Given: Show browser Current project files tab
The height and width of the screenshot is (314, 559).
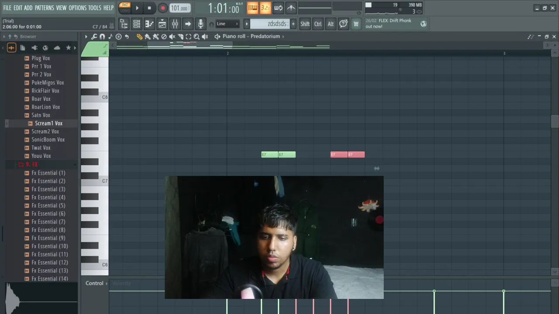Looking at the screenshot, I should point(23,48).
